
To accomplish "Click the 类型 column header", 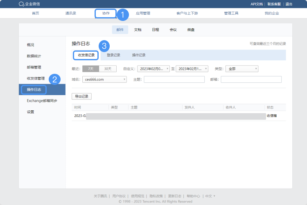I will point(114,107).
